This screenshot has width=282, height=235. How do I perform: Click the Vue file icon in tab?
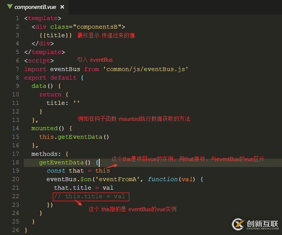point(10,7)
